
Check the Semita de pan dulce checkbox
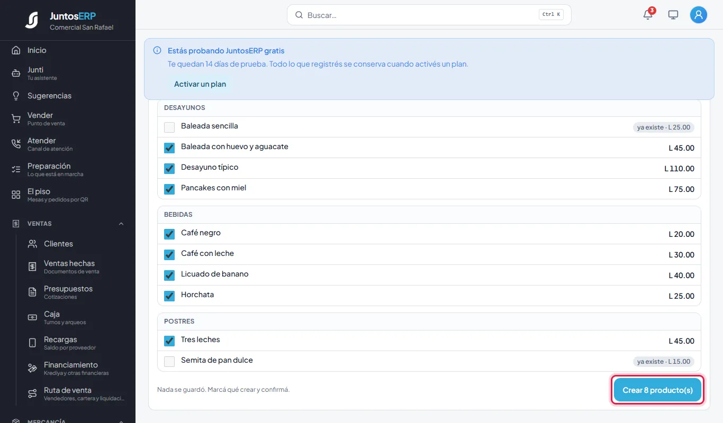169,362
